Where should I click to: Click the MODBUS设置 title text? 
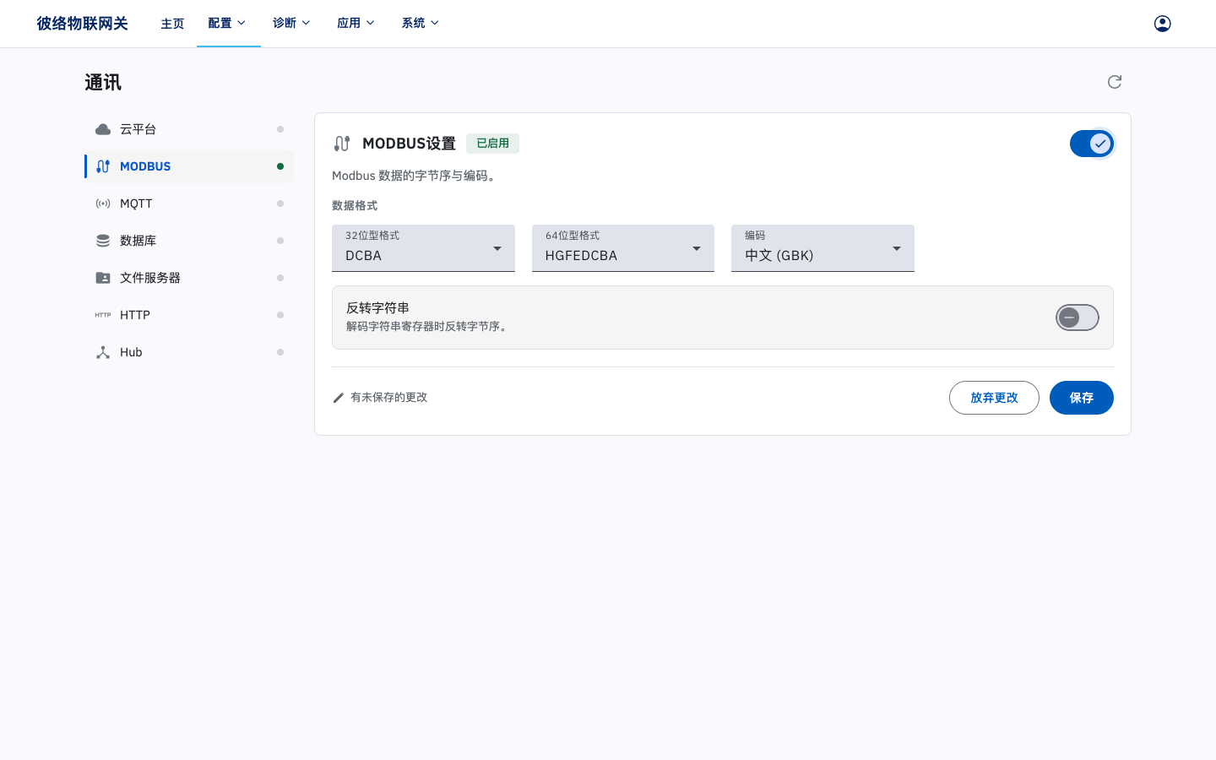tap(409, 144)
